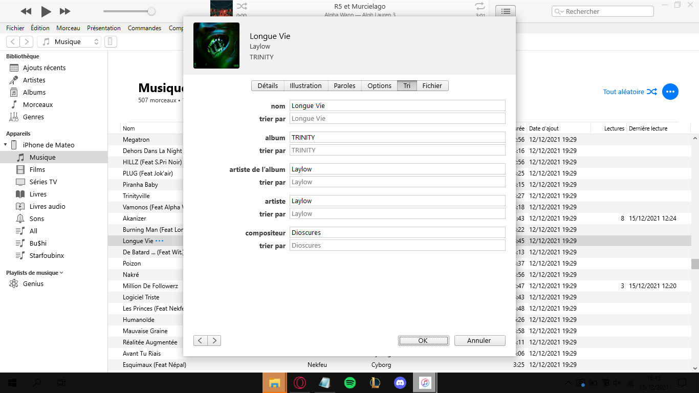
Task: Collapse the iPhone de Mateo device tree
Action: click(5, 145)
